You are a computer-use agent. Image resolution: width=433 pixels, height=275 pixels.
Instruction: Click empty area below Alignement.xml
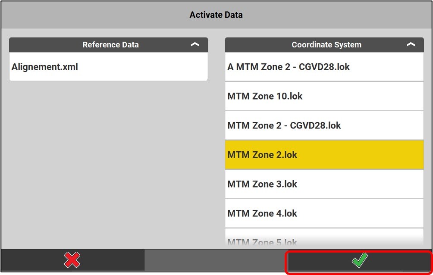108,164
